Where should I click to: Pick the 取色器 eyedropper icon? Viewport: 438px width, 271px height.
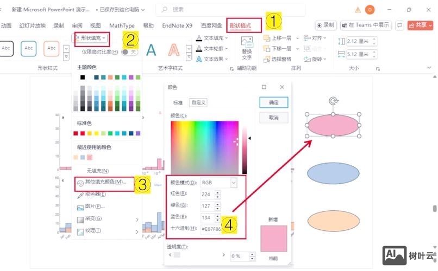click(80, 195)
